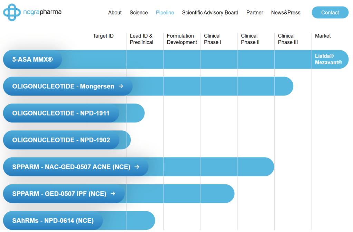Click the arrow icon next to Mongersen

pos(121,86)
